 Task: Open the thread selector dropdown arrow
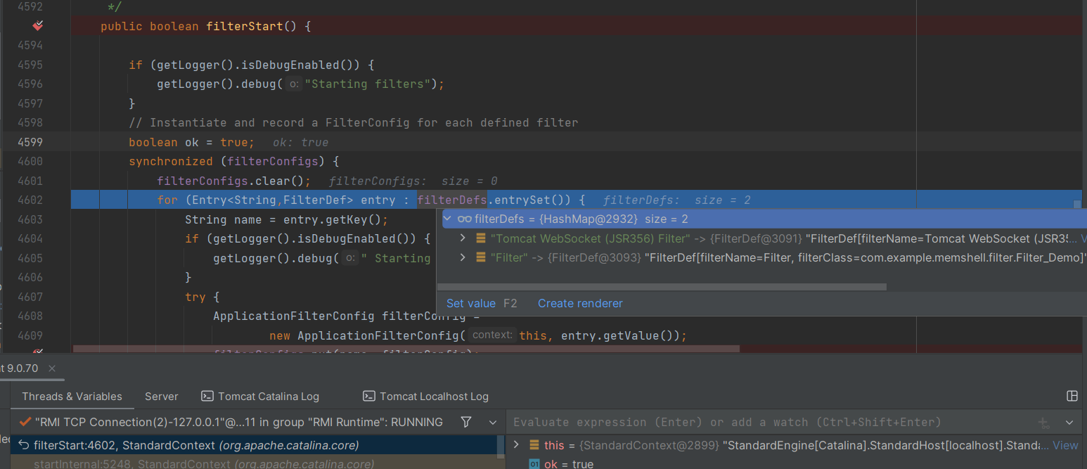493,422
